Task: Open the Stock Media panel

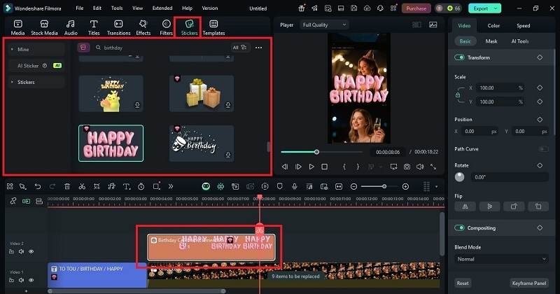Action: [x=44, y=27]
